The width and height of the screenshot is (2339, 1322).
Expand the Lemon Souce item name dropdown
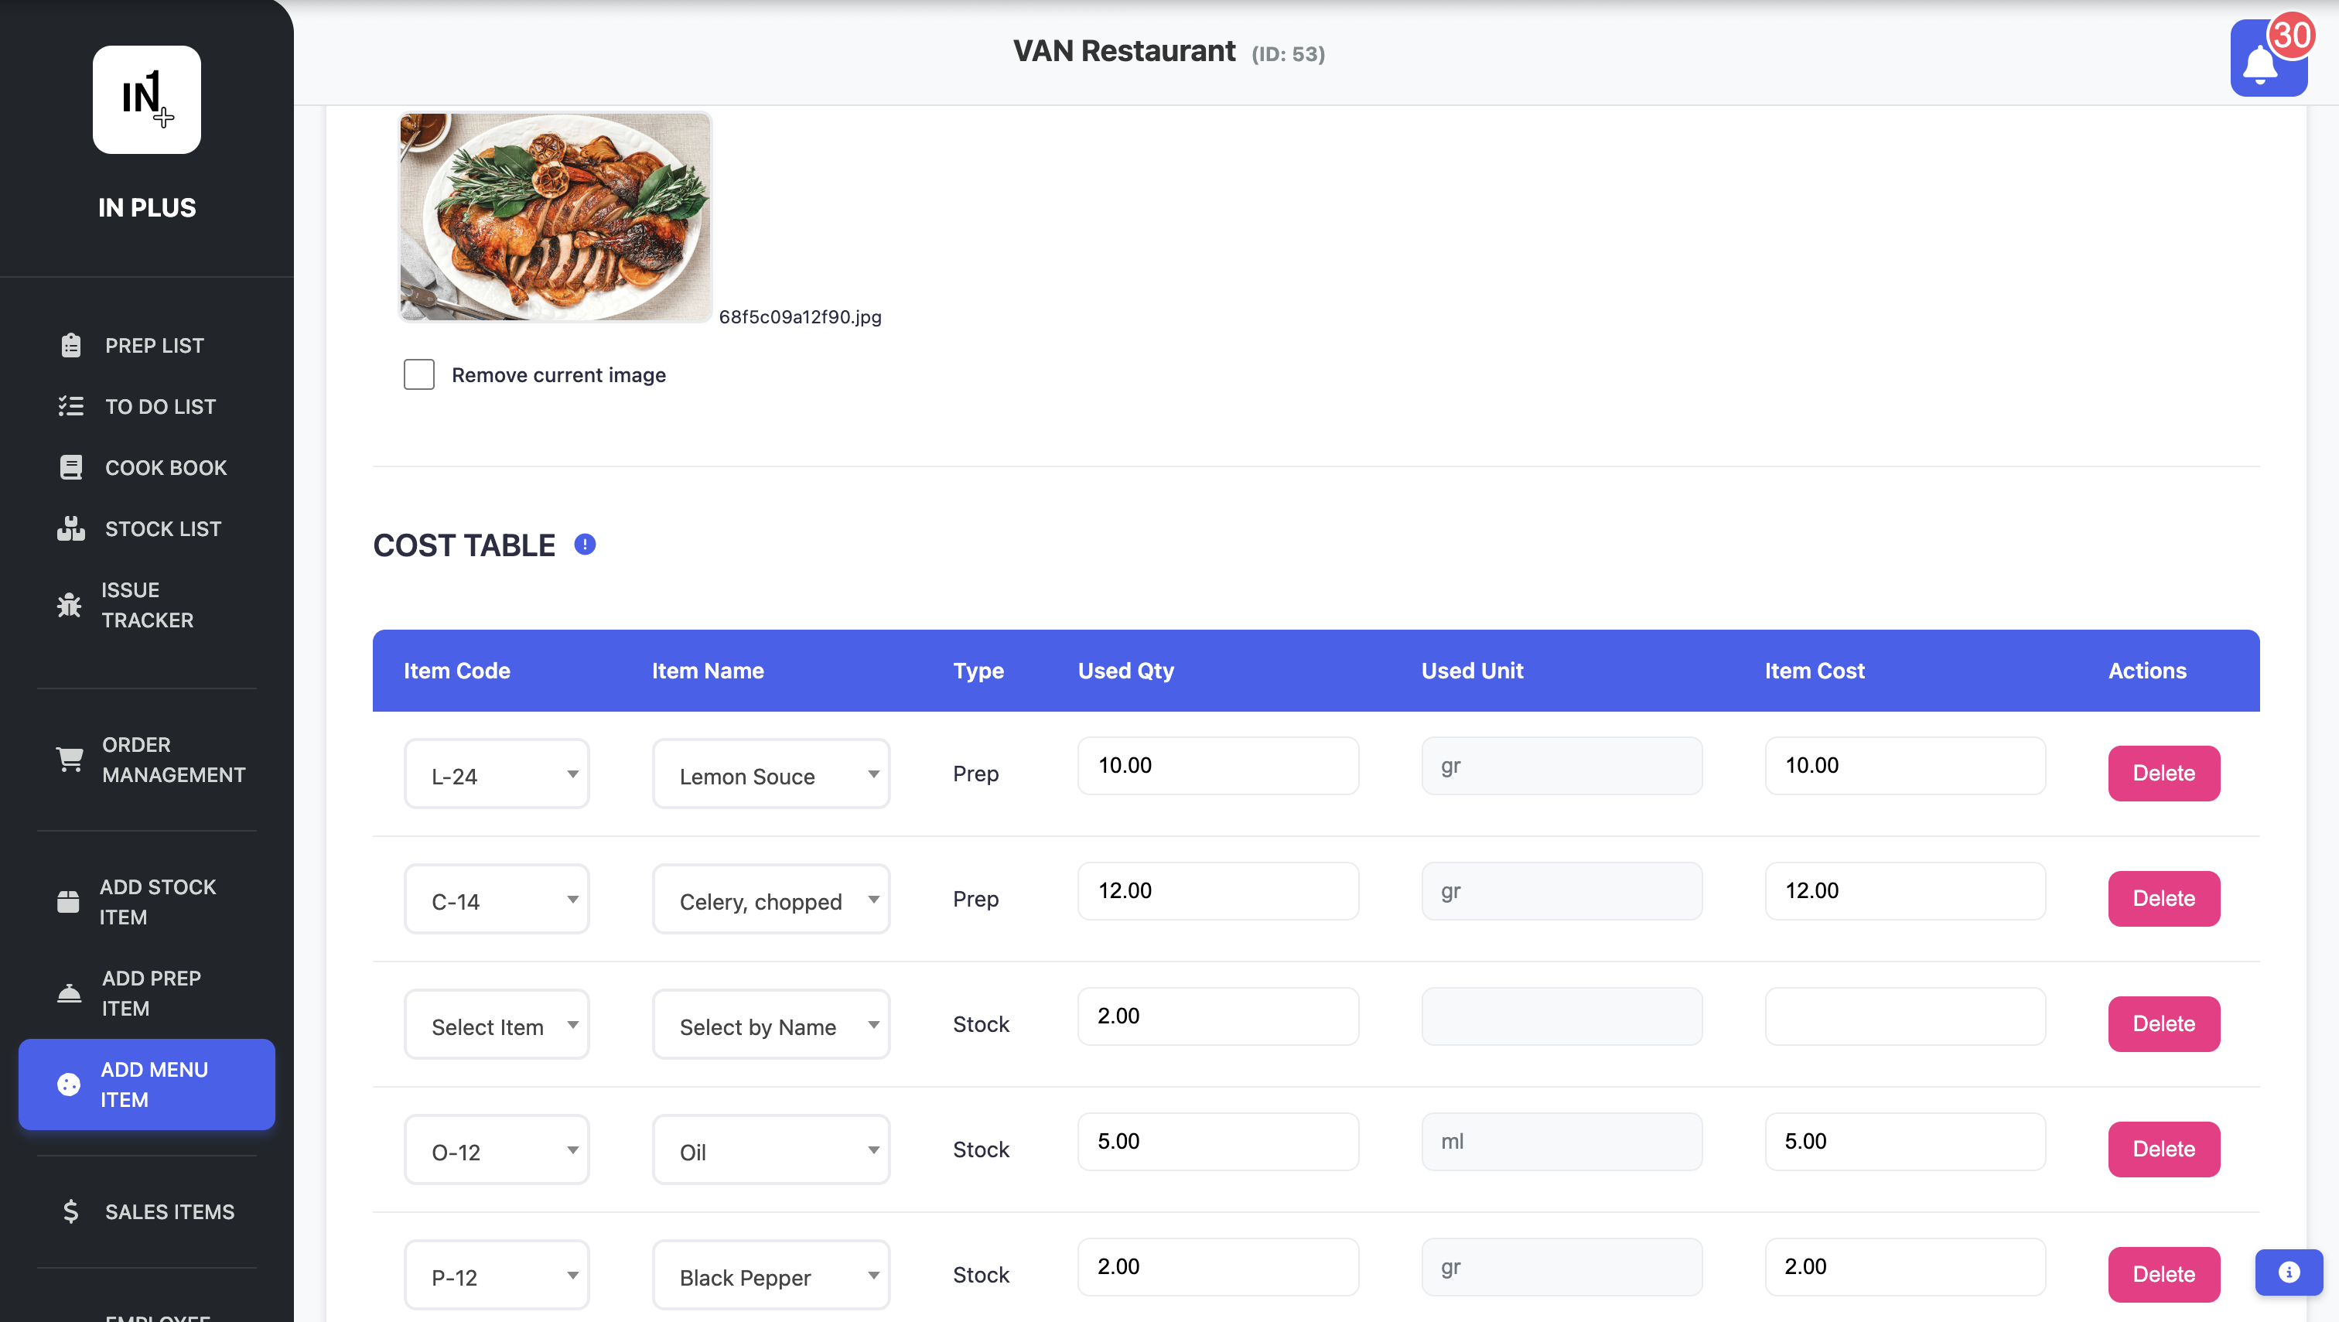click(771, 774)
